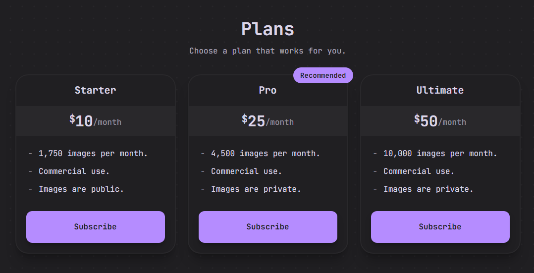This screenshot has width=534, height=273.
Task: Click "Commercial use" in Ultimate plan
Action: click(x=419, y=171)
